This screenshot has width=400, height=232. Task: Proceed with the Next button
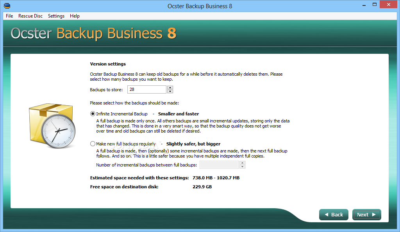click(x=366, y=215)
